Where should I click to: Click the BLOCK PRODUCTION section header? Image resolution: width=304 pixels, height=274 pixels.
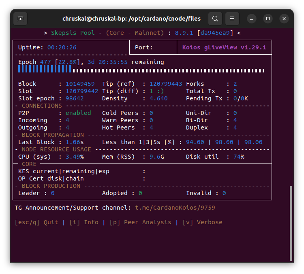point(51,186)
